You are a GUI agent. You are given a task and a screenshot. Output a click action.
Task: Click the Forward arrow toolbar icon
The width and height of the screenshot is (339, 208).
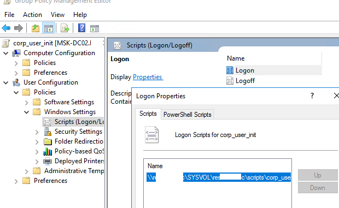coord(19,28)
